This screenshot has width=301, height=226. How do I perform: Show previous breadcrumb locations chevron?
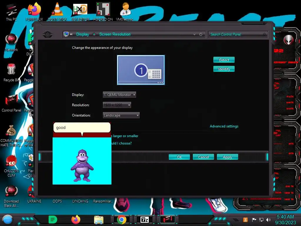pyautogui.click(x=71, y=34)
